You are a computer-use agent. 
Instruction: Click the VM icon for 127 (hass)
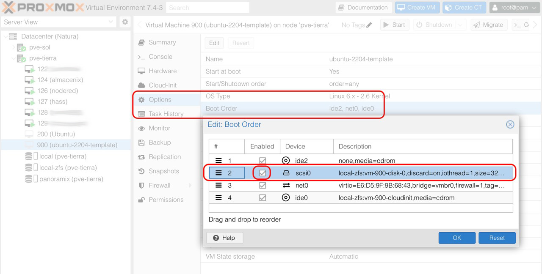30,101
